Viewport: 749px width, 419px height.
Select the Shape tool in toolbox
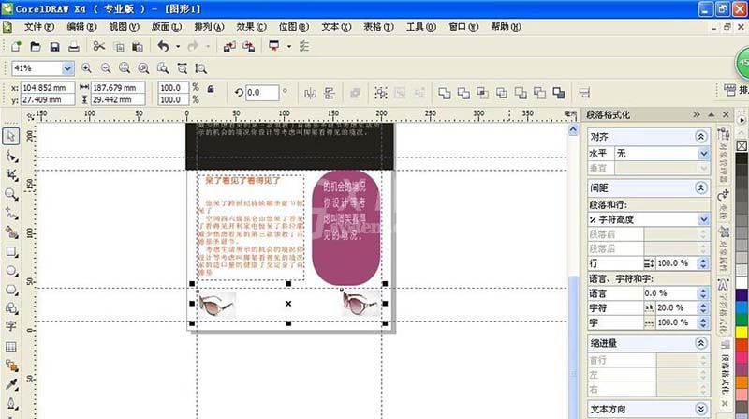coord(11,156)
